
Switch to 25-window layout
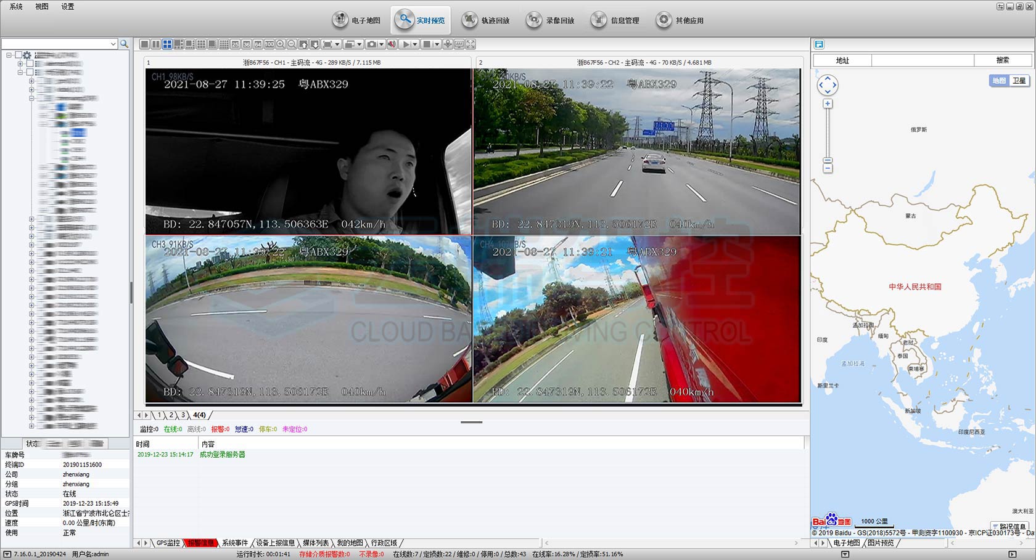pos(235,44)
